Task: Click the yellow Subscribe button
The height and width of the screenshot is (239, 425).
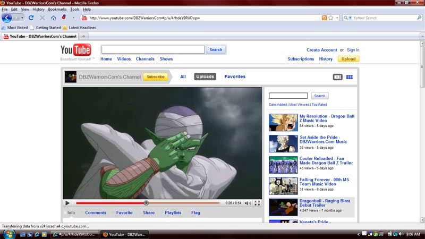Action: pyautogui.click(x=156, y=76)
